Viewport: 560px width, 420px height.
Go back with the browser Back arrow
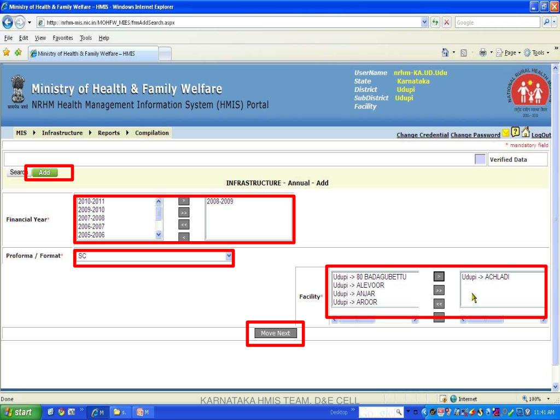[x=8, y=22]
